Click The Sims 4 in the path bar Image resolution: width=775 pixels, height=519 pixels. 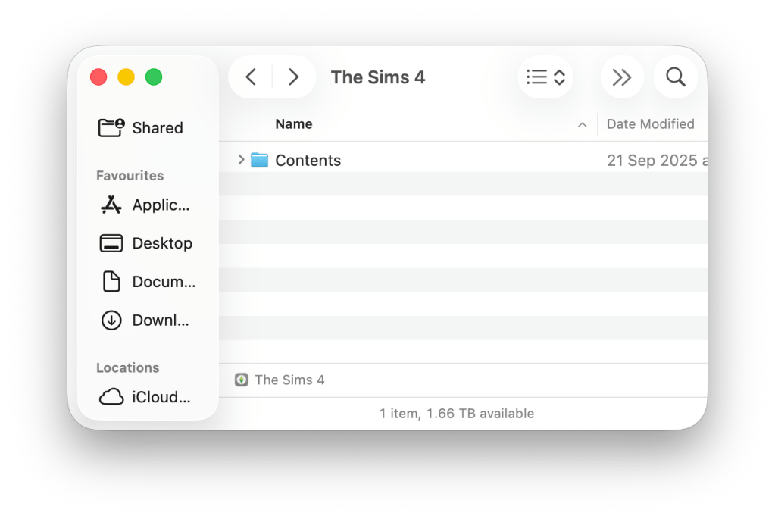pos(289,380)
